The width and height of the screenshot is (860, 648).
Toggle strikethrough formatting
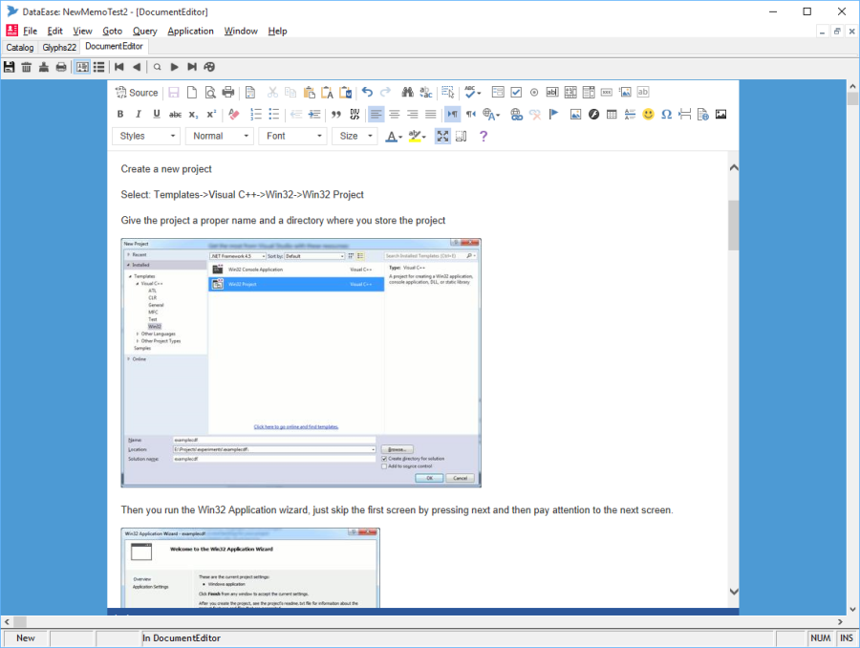click(x=175, y=114)
